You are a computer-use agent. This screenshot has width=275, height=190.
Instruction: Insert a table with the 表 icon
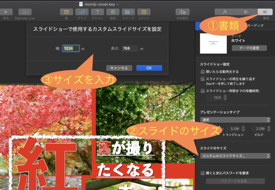pos(67,12)
